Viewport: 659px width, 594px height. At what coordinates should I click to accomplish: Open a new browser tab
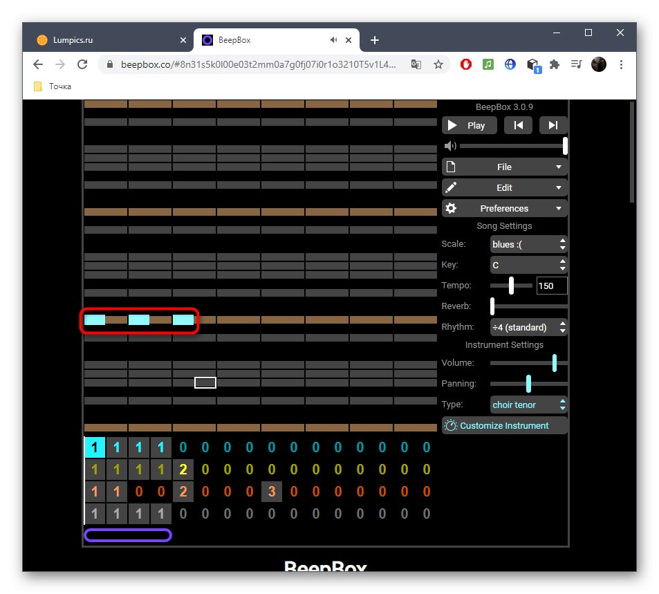[x=375, y=40]
